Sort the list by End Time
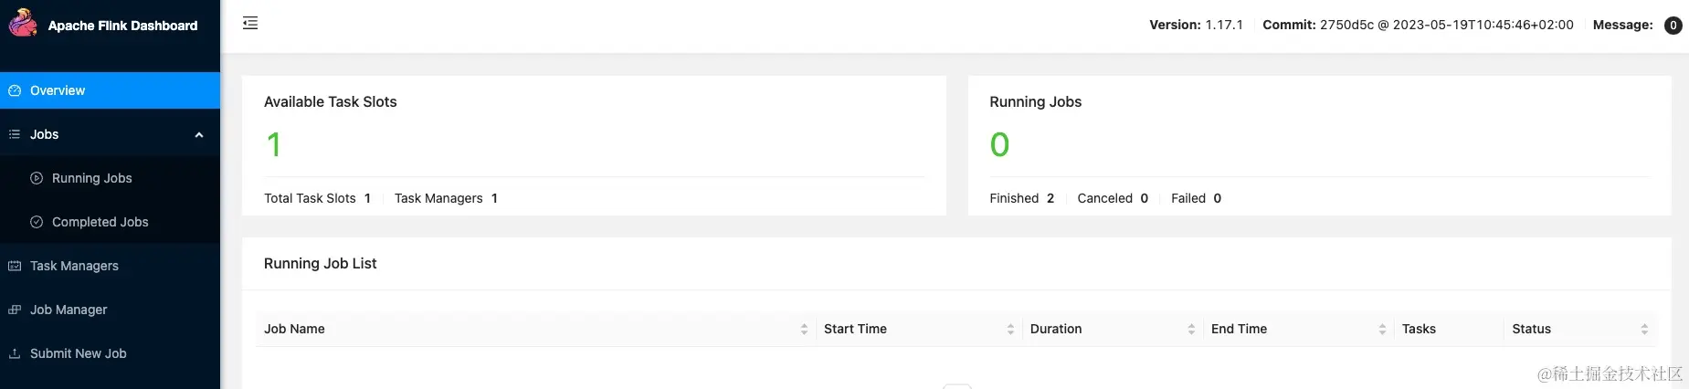The width and height of the screenshot is (1689, 389). 1382,329
